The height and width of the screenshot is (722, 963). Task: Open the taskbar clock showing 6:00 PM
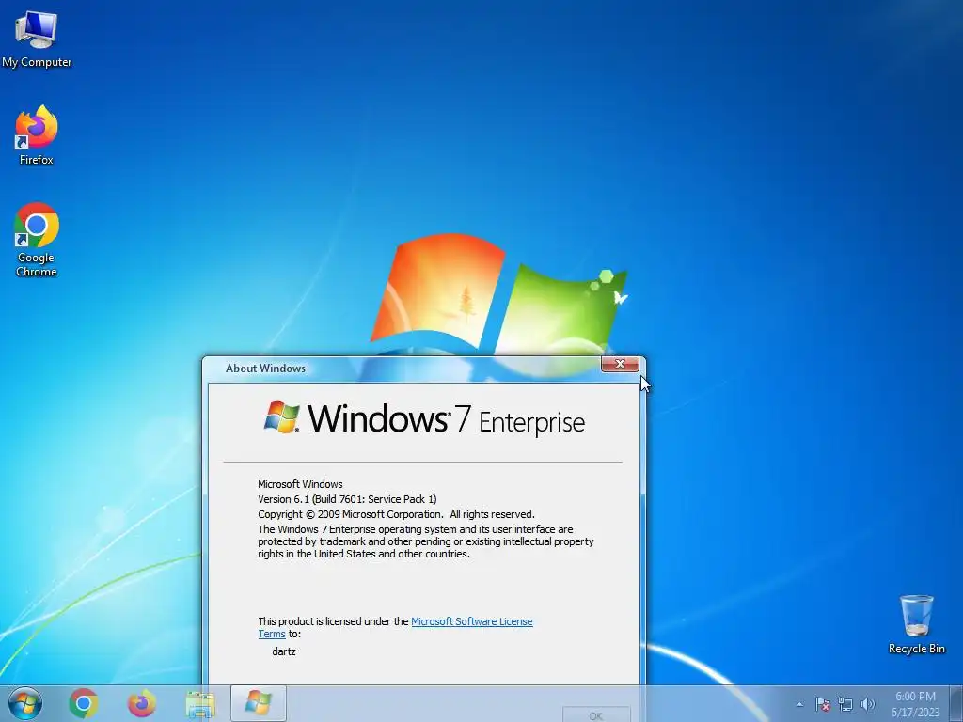pos(915,703)
